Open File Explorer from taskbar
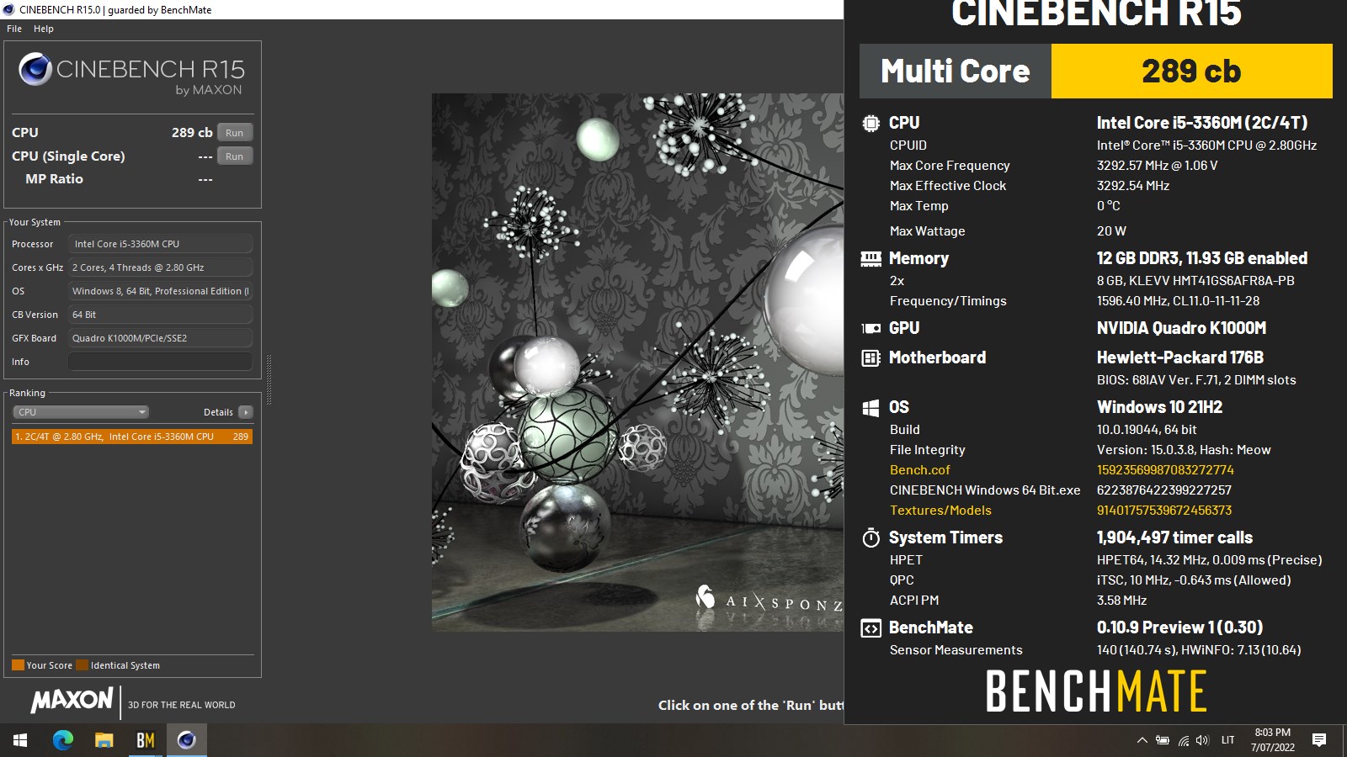This screenshot has height=757, width=1347. 104,740
